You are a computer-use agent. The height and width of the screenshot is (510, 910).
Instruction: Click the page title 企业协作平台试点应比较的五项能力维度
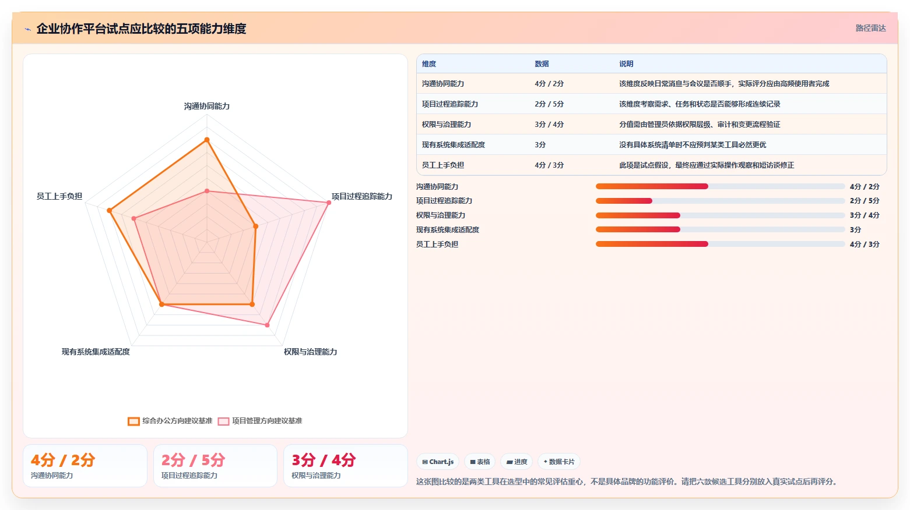[x=141, y=29]
